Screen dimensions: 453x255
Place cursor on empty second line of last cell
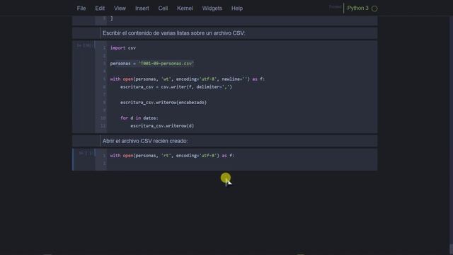tap(241, 164)
